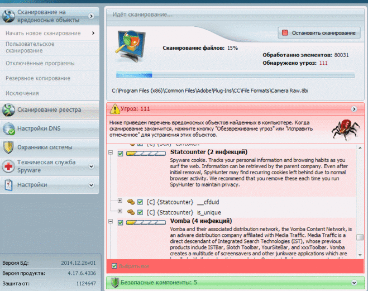
Task: Click the malware scan magnifier icon
Action: click(8, 16)
